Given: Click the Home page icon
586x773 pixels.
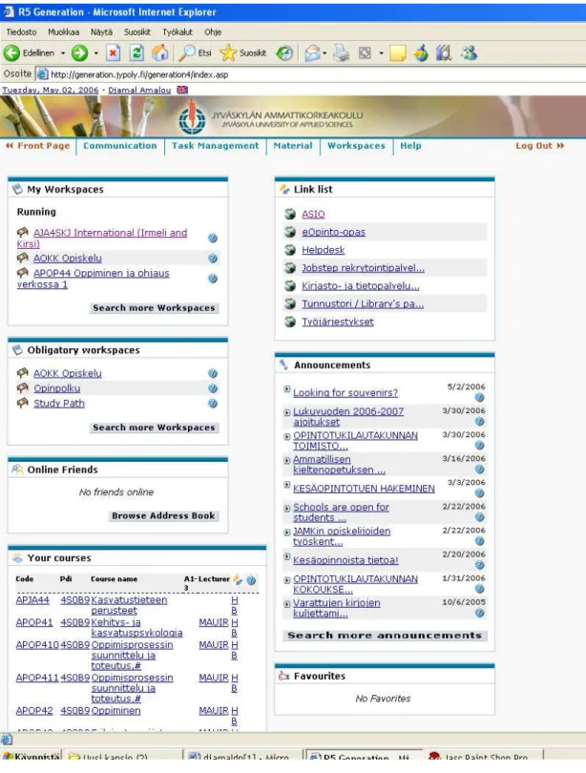Looking at the screenshot, I should coord(159,52).
